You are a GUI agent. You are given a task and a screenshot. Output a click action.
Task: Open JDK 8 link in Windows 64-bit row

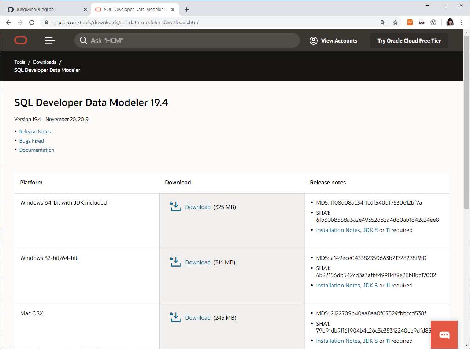pos(370,230)
